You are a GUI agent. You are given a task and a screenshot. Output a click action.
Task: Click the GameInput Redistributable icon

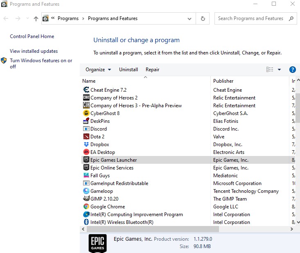click(x=86, y=183)
